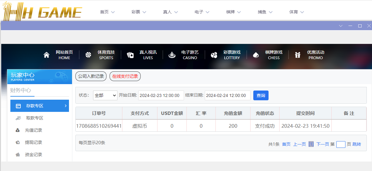The height and width of the screenshot is (171, 372).
Task: Click the HH GAME logo
Action: (x=42, y=12)
